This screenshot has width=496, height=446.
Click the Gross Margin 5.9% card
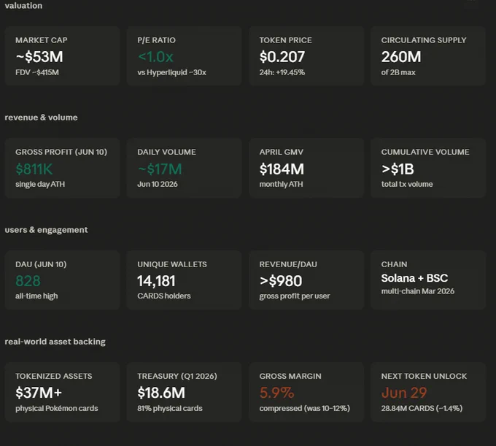306,392
